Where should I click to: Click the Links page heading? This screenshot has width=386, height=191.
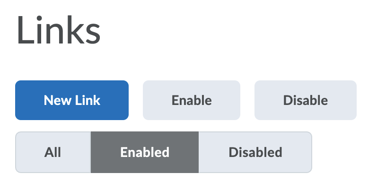click(59, 30)
